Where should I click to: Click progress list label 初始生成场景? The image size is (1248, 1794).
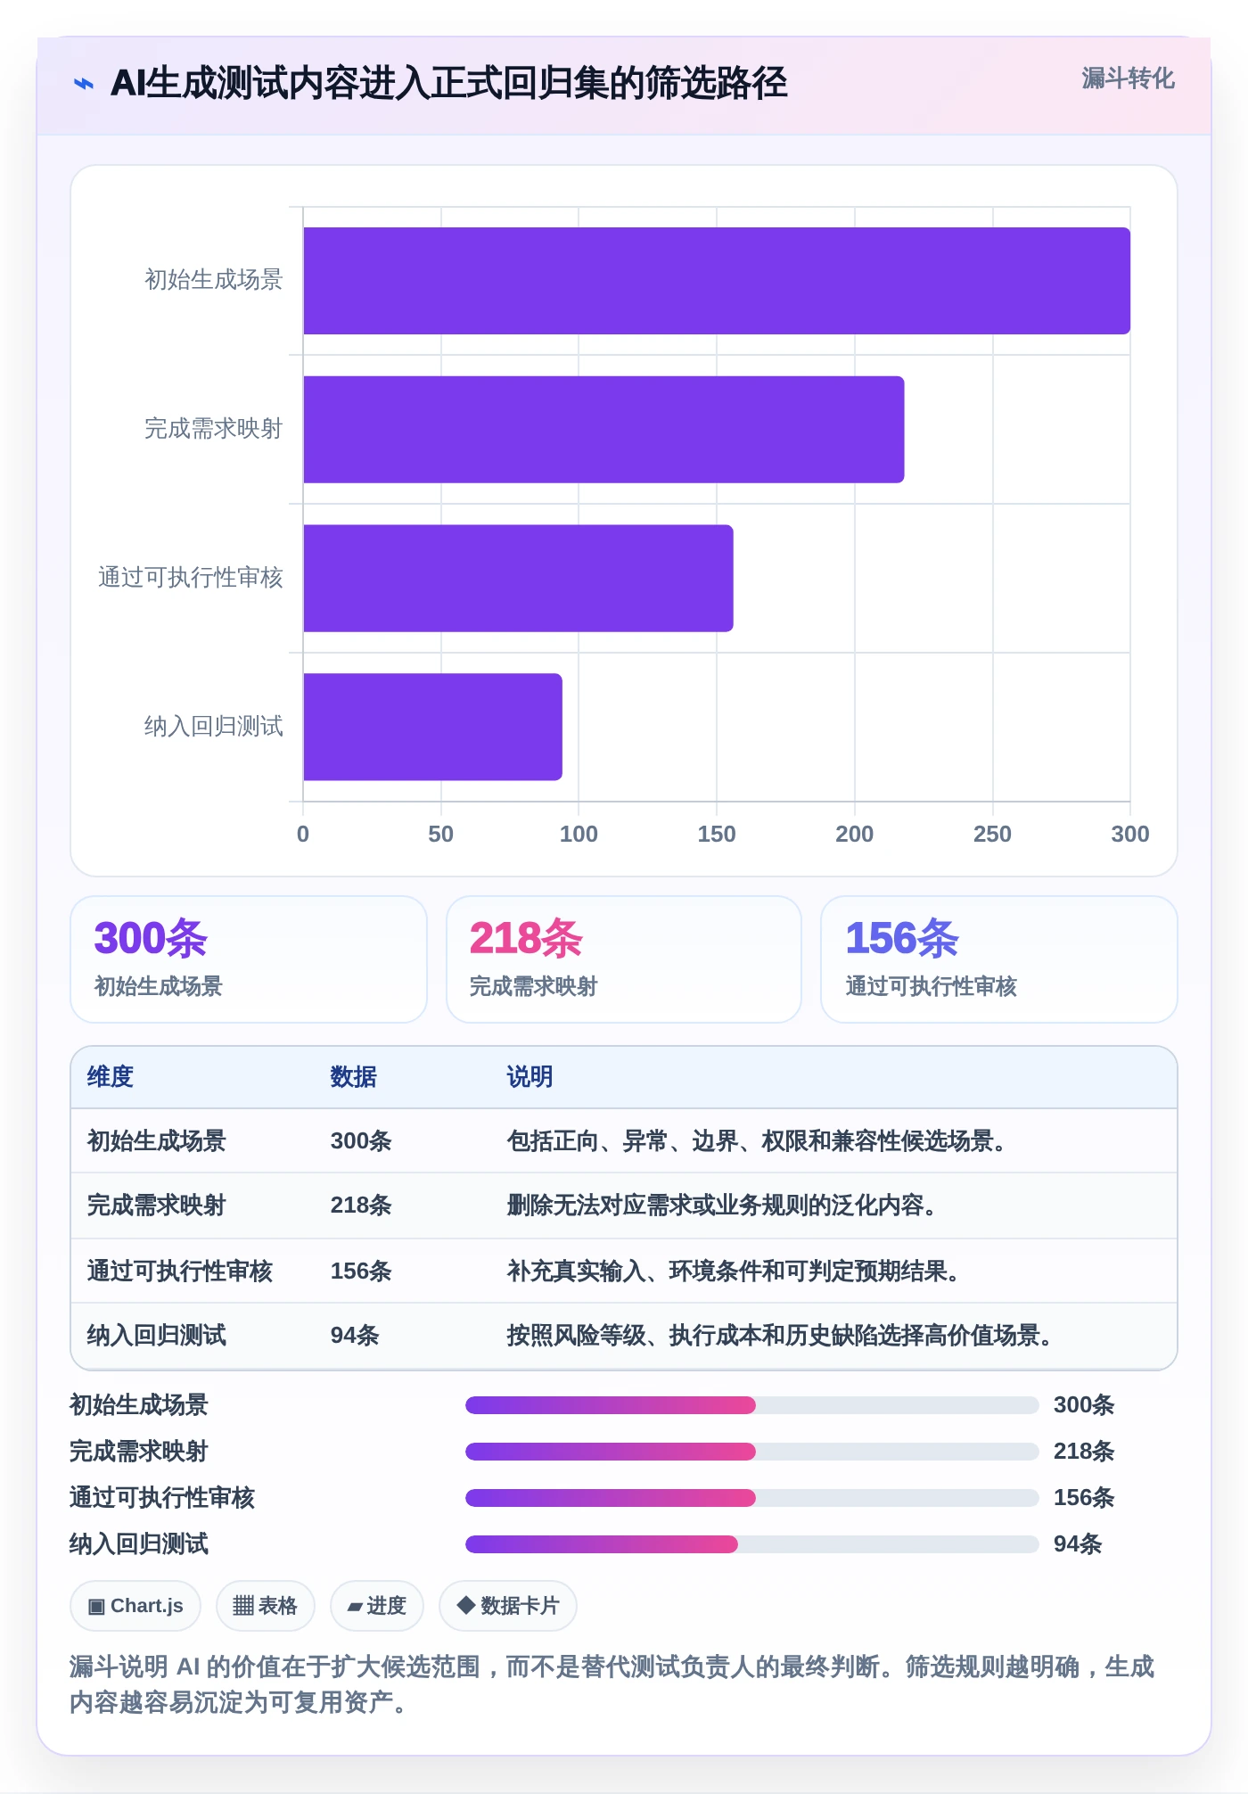[x=139, y=1405]
